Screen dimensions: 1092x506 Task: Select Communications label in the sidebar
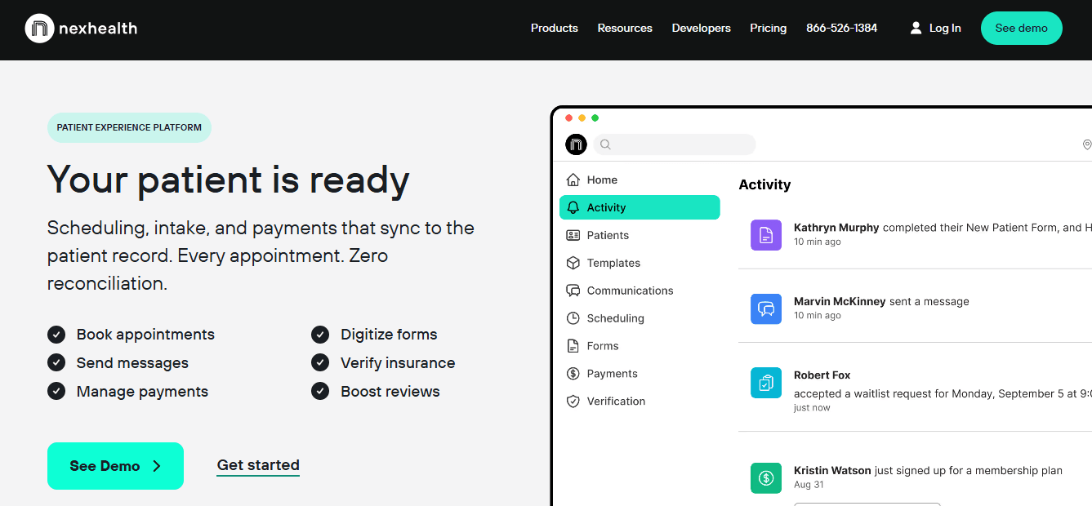630,291
